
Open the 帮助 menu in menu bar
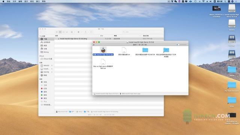44,1
